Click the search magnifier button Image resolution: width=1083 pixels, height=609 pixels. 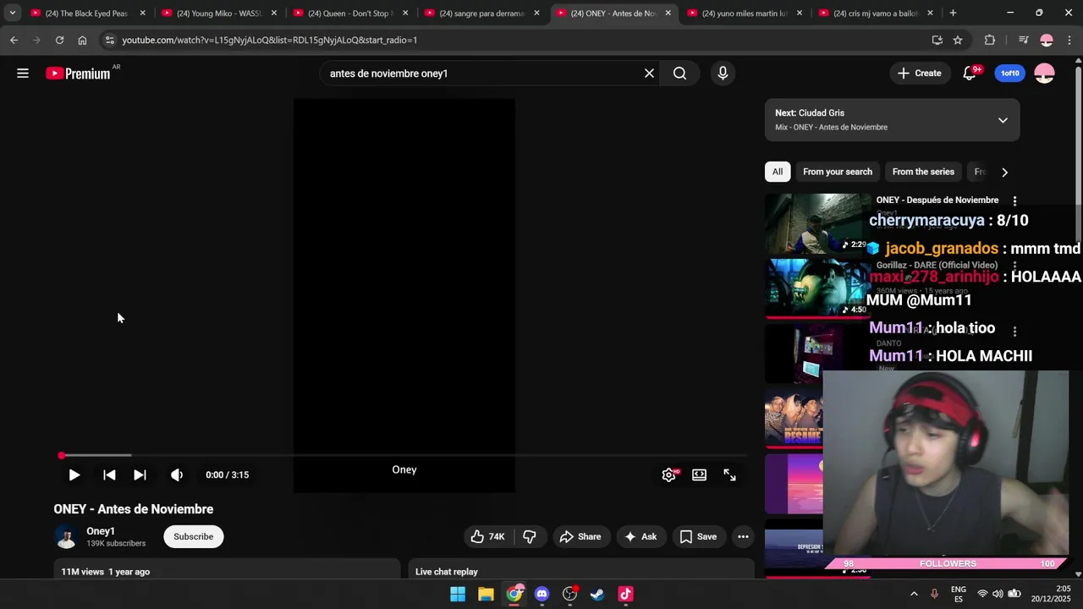(x=679, y=74)
